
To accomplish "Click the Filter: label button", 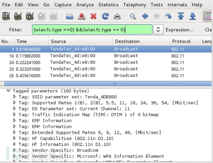I will (x=16, y=30).
